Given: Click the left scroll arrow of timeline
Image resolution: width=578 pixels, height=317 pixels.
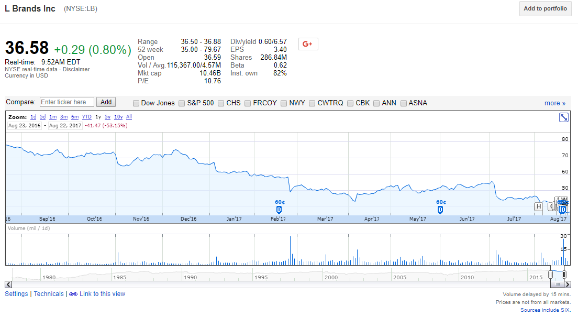Looking at the screenshot, I should (x=8, y=285).
